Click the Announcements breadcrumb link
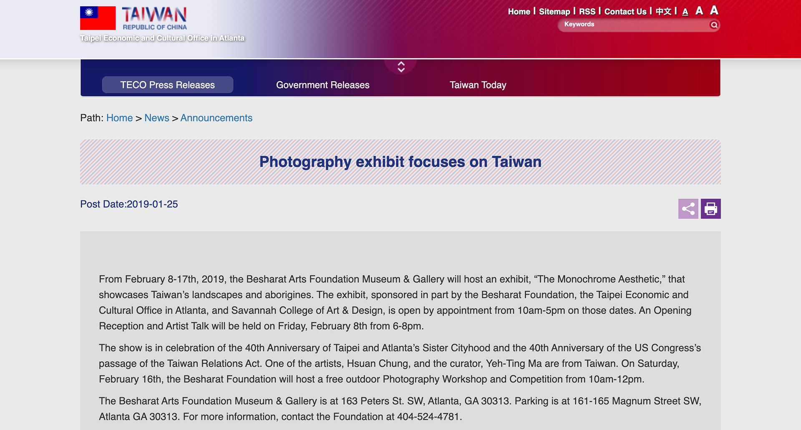The image size is (801, 430). point(217,118)
